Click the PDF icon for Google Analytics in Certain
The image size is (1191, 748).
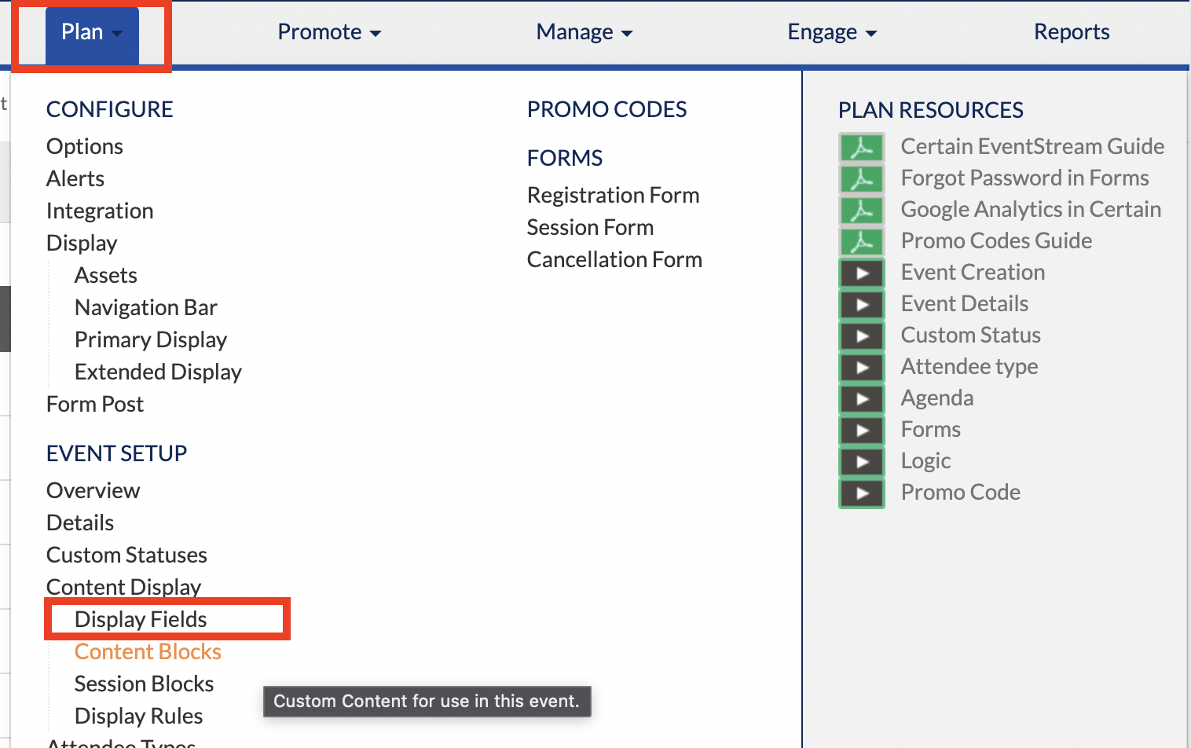[862, 210]
